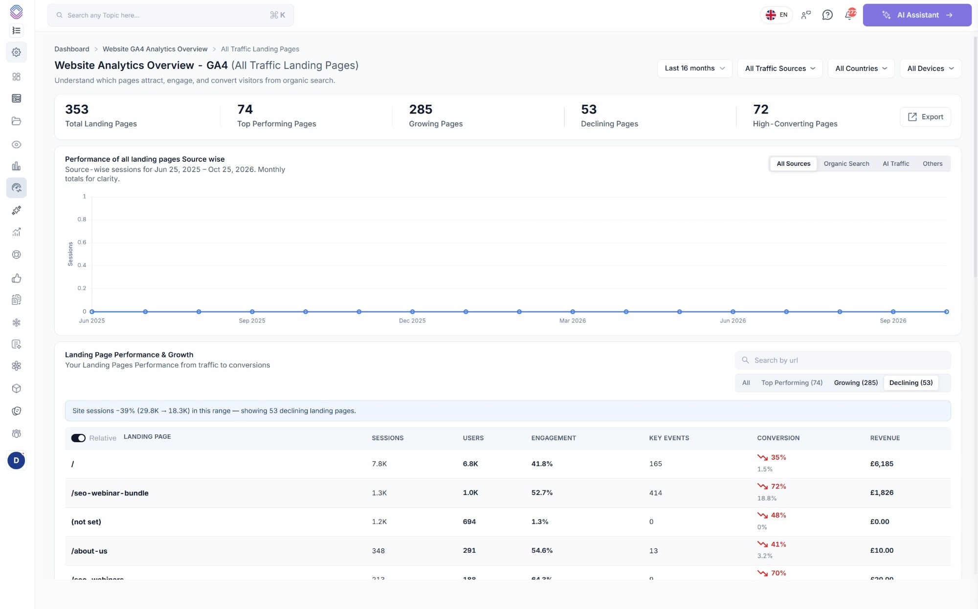Image resolution: width=978 pixels, height=609 pixels.
Task: Open the EN language selector
Action: [777, 15]
